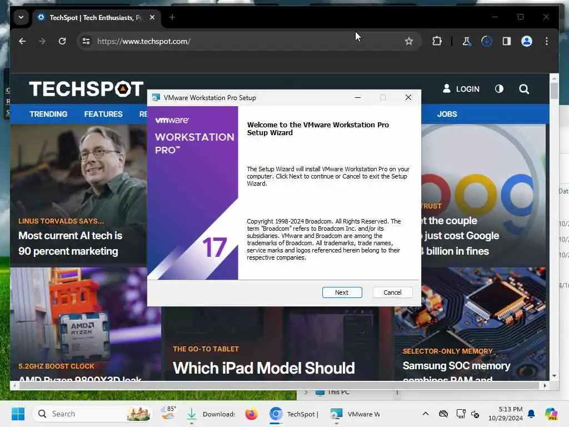Image resolution: width=569 pixels, height=427 pixels.
Task: Click the scroll-down arrow of page scrollbar
Action: point(554,376)
